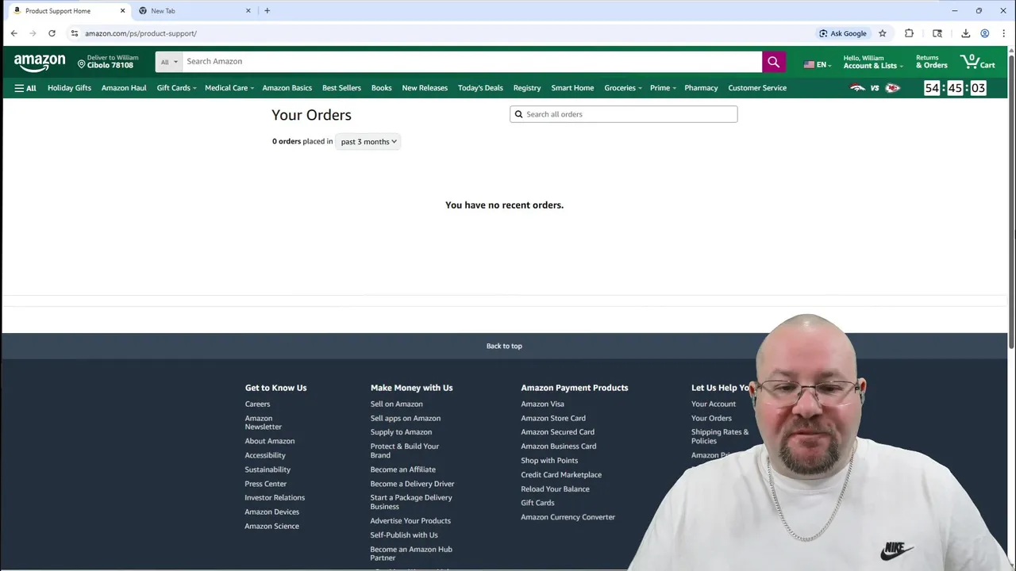1016x571 pixels.
Task: Open Investor Relations footer link
Action: [x=275, y=497]
